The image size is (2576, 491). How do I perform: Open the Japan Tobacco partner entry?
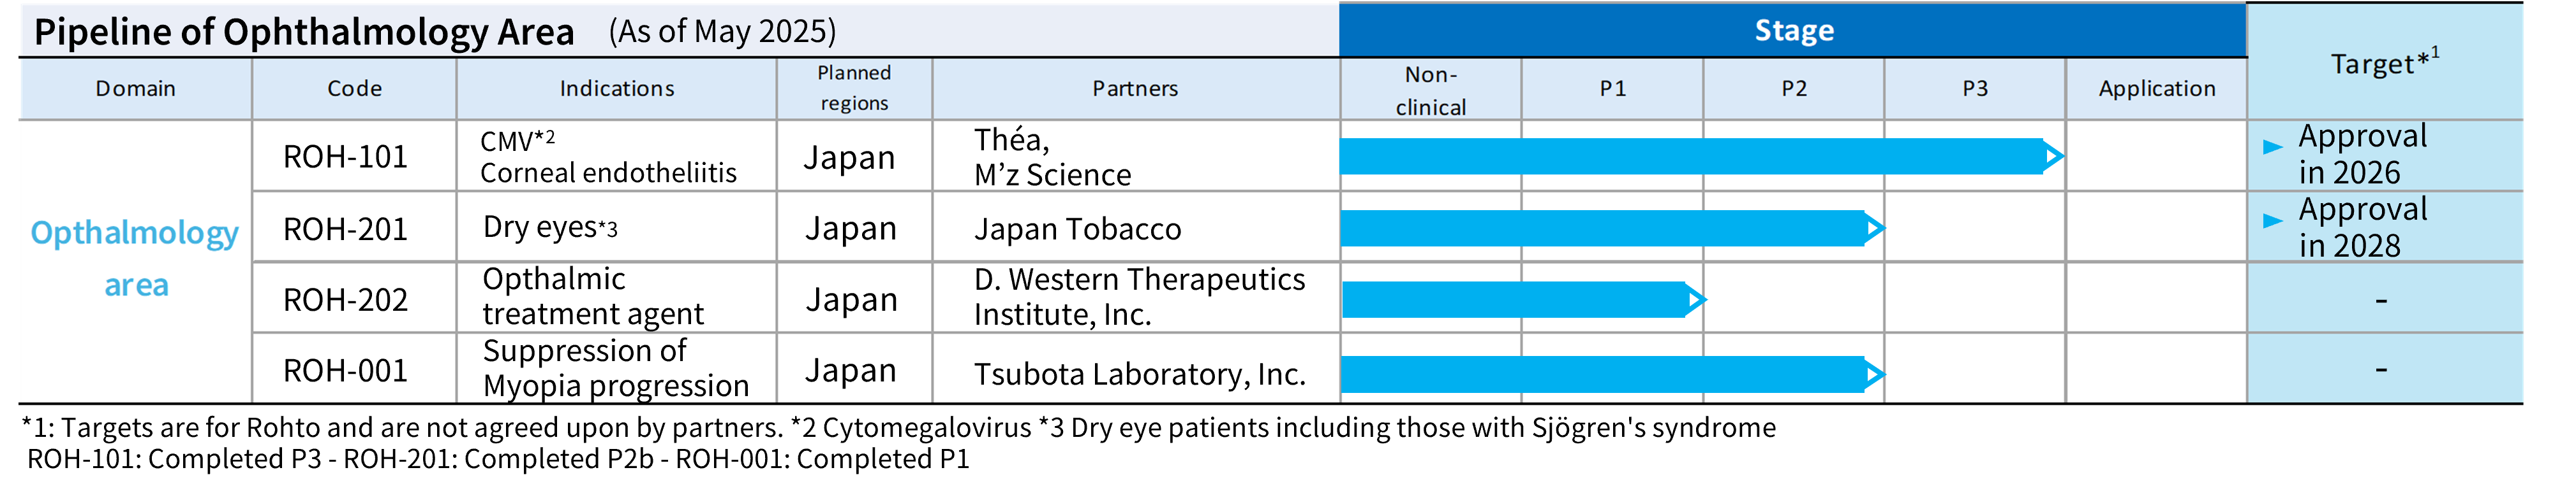click(x=1077, y=229)
